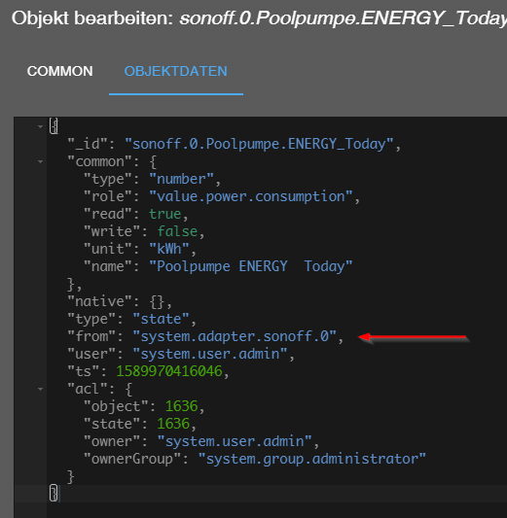
Task: Click the "ownerGroup" value system.group.administrator
Action: coord(311,459)
